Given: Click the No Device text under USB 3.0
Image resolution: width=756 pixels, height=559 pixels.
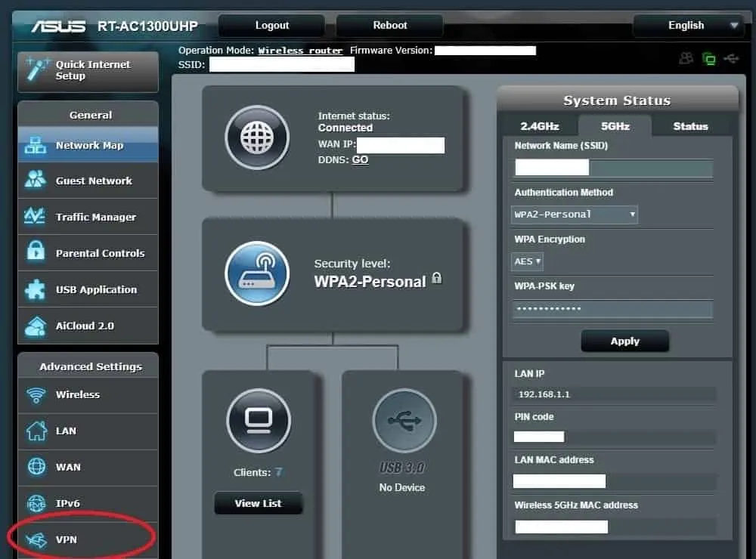Looking at the screenshot, I should tap(402, 488).
